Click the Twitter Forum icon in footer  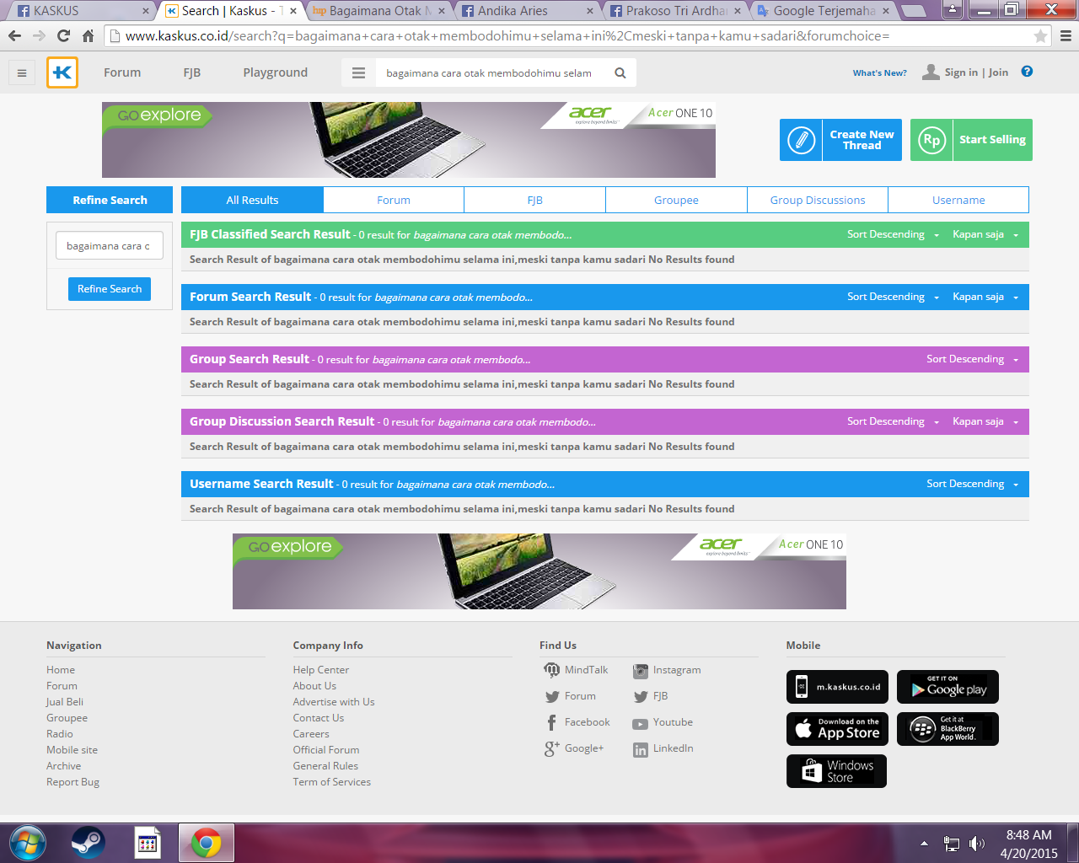point(552,697)
